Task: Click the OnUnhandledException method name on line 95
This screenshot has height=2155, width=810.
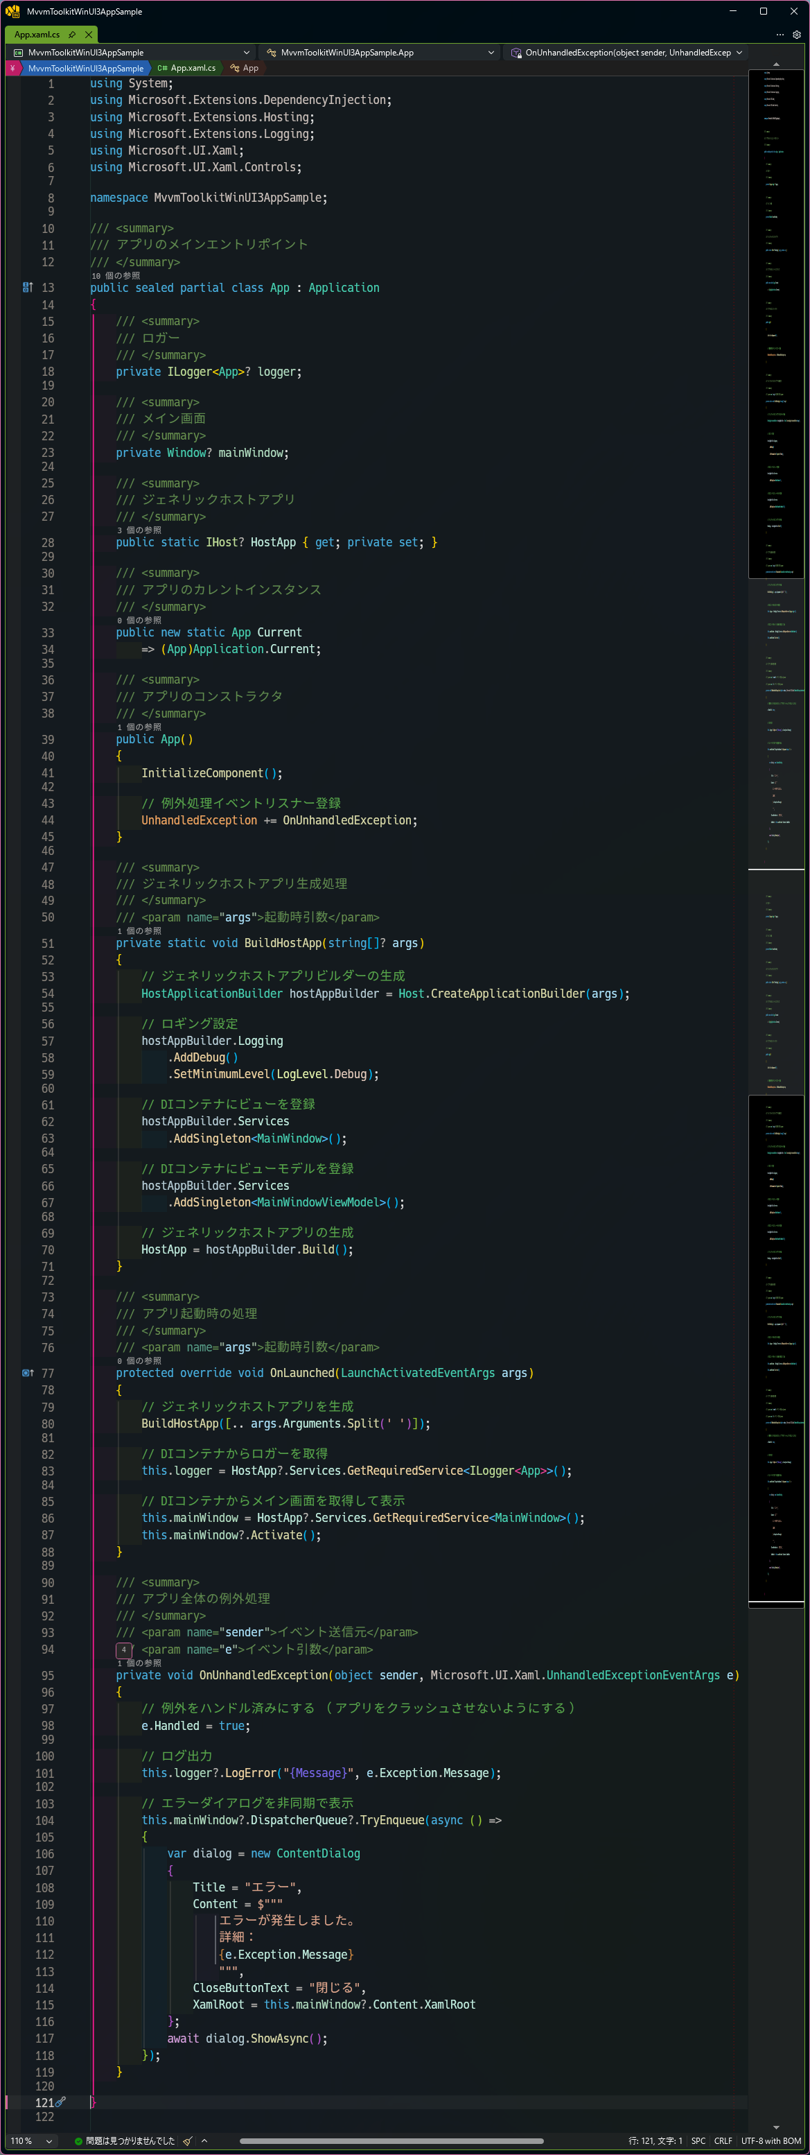Action: (x=263, y=1674)
